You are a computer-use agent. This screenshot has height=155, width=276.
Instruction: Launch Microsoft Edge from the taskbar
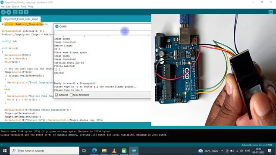(94, 151)
